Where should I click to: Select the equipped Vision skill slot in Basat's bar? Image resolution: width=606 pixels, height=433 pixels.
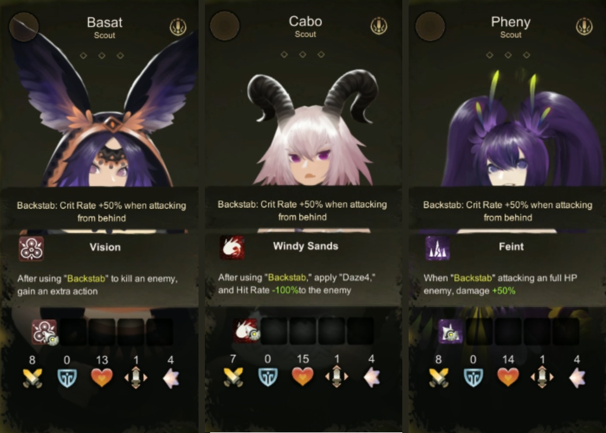[44, 332]
